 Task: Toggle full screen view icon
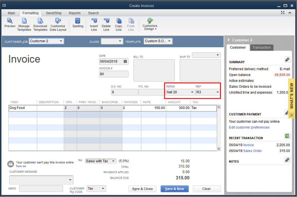(x=283, y=12)
